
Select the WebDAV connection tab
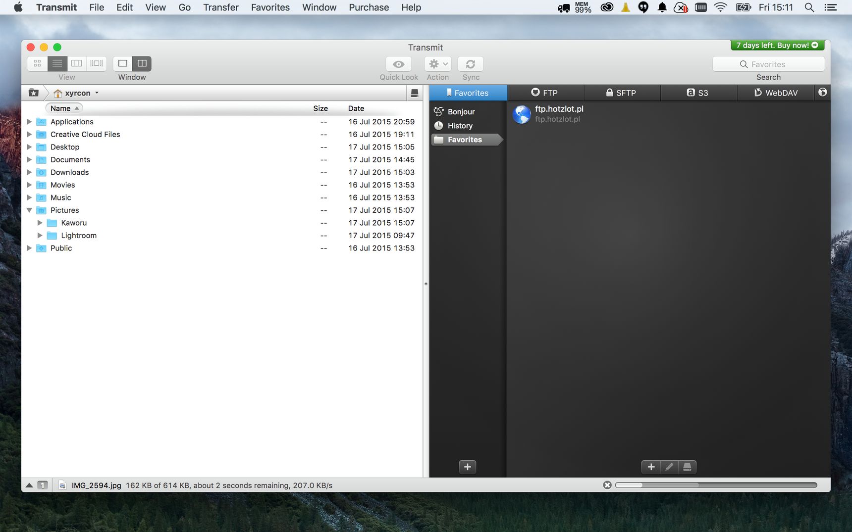(x=776, y=93)
